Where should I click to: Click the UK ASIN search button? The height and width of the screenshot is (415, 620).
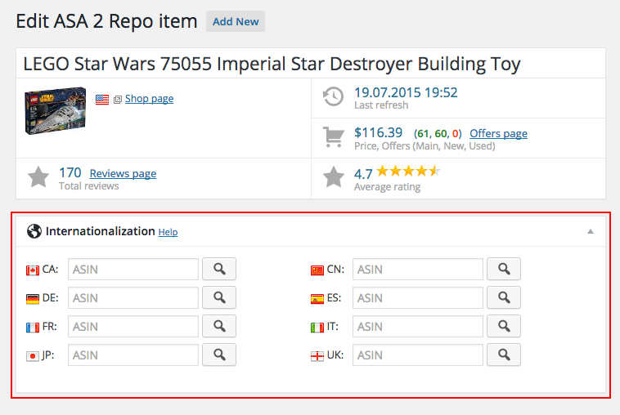[x=503, y=355]
